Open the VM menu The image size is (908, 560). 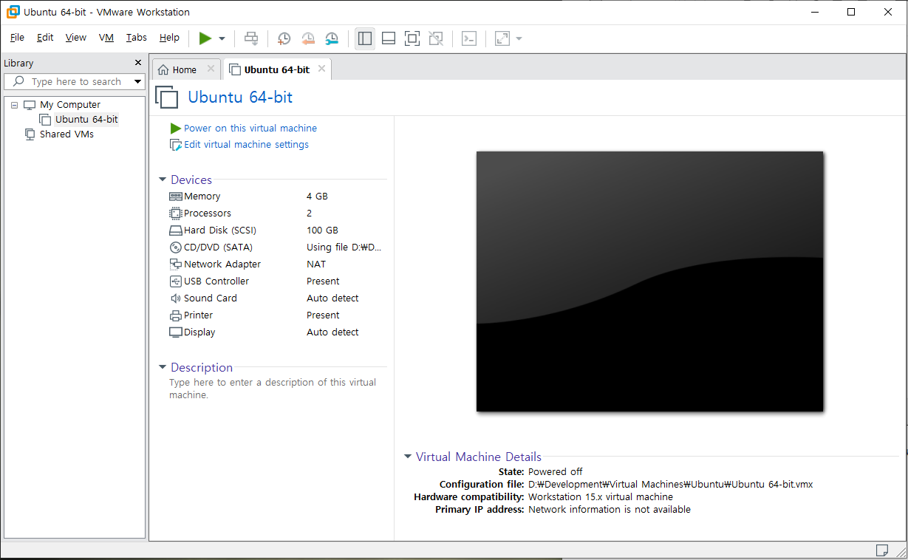pos(106,38)
